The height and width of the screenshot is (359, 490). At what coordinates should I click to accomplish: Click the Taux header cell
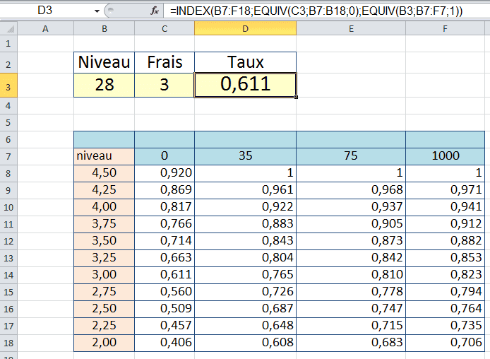coord(245,62)
